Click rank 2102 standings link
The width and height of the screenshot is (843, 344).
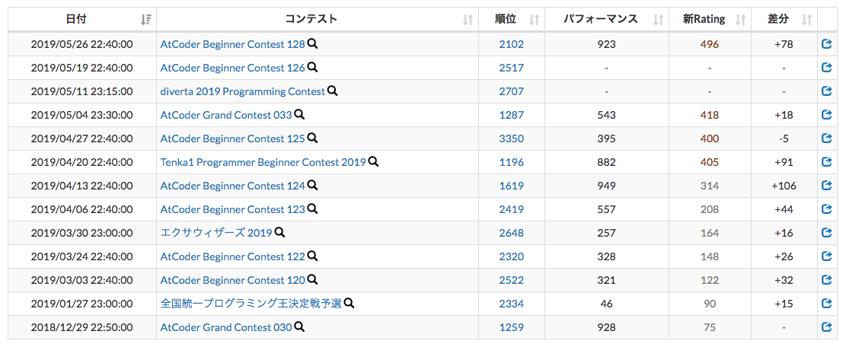point(511,45)
